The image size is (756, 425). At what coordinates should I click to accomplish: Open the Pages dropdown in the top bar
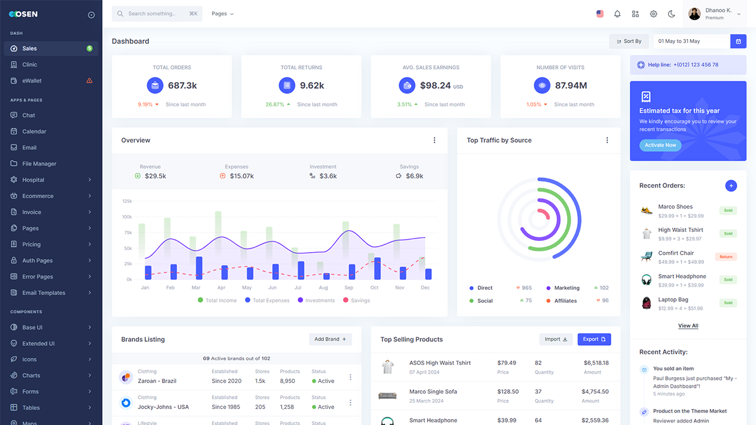coord(223,13)
